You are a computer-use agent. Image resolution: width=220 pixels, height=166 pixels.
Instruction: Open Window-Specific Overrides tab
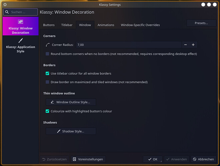coord(140,25)
